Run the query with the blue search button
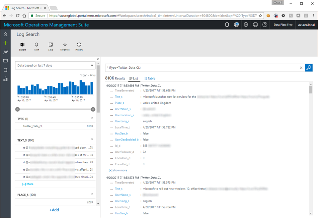Screen dimensions: 318x218 (x=309, y=68)
